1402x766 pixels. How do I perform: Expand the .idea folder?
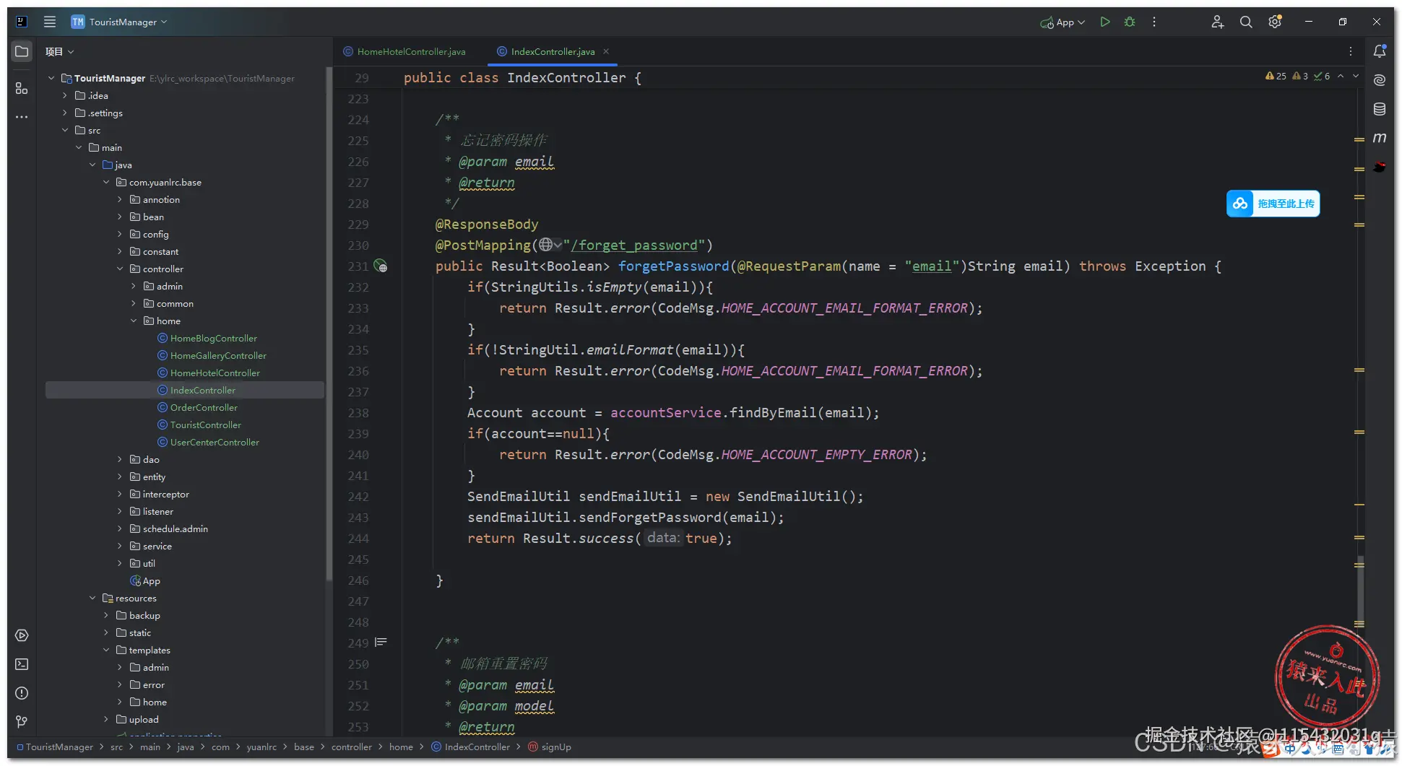pos(65,95)
